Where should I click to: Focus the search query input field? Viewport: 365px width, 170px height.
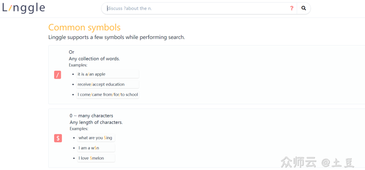coord(196,8)
